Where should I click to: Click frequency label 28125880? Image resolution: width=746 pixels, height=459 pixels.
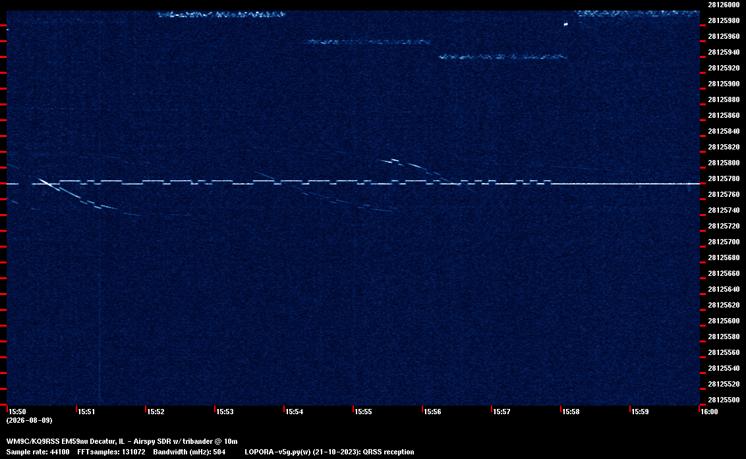tap(724, 99)
